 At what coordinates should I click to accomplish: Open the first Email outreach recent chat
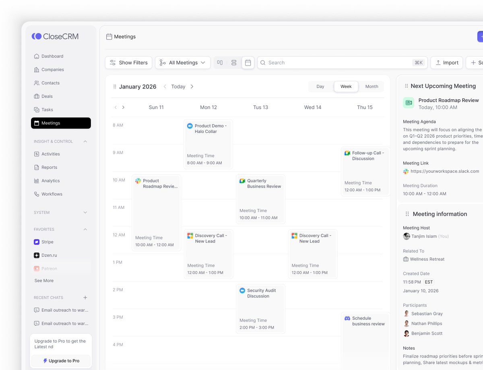[61, 310]
